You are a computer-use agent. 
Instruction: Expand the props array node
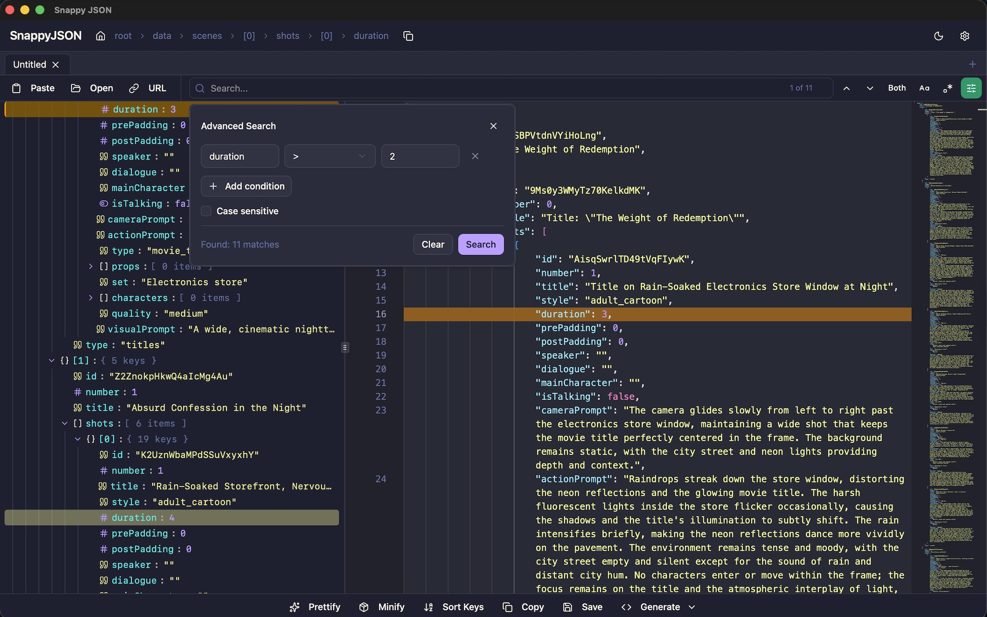pyautogui.click(x=90, y=266)
